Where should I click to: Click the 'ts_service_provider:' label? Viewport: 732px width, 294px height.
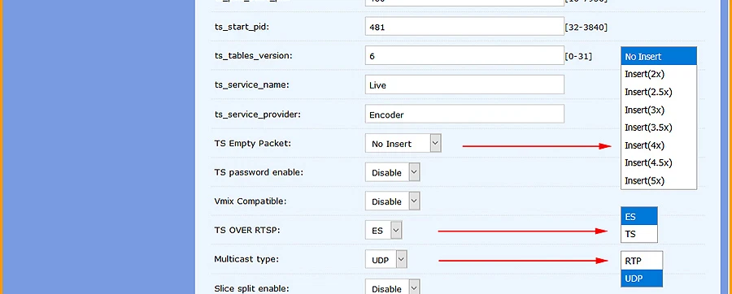pyautogui.click(x=258, y=115)
